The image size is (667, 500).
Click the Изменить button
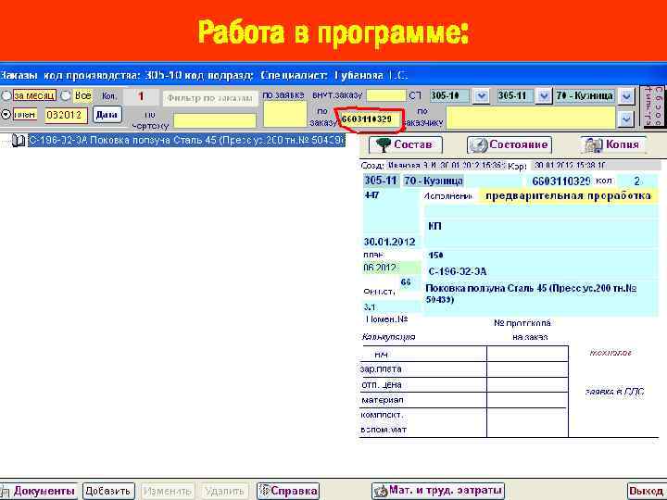point(167,492)
